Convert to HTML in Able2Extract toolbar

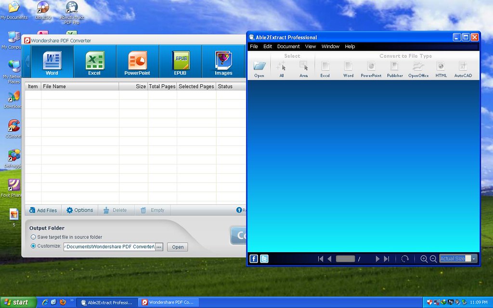click(x=441, y=69)
